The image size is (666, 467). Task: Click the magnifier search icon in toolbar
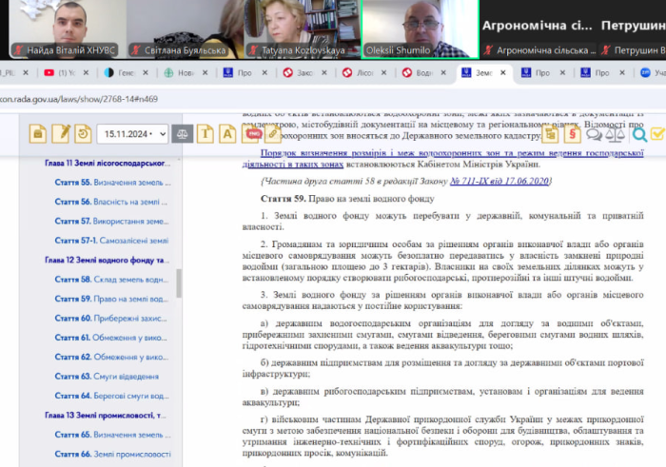[639, 134]
